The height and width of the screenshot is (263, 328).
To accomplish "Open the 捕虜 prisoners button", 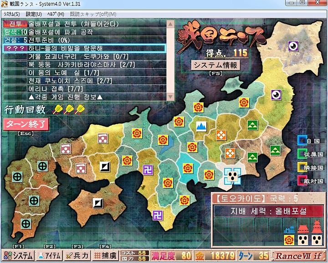I will click(x=105, y=256).
